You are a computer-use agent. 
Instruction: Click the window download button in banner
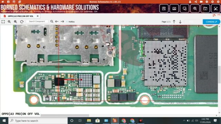[x=205, y=9]
